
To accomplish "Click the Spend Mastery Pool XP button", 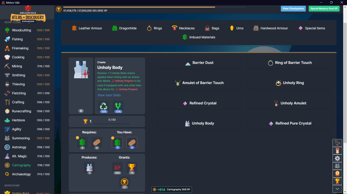I will click(324, 8).
